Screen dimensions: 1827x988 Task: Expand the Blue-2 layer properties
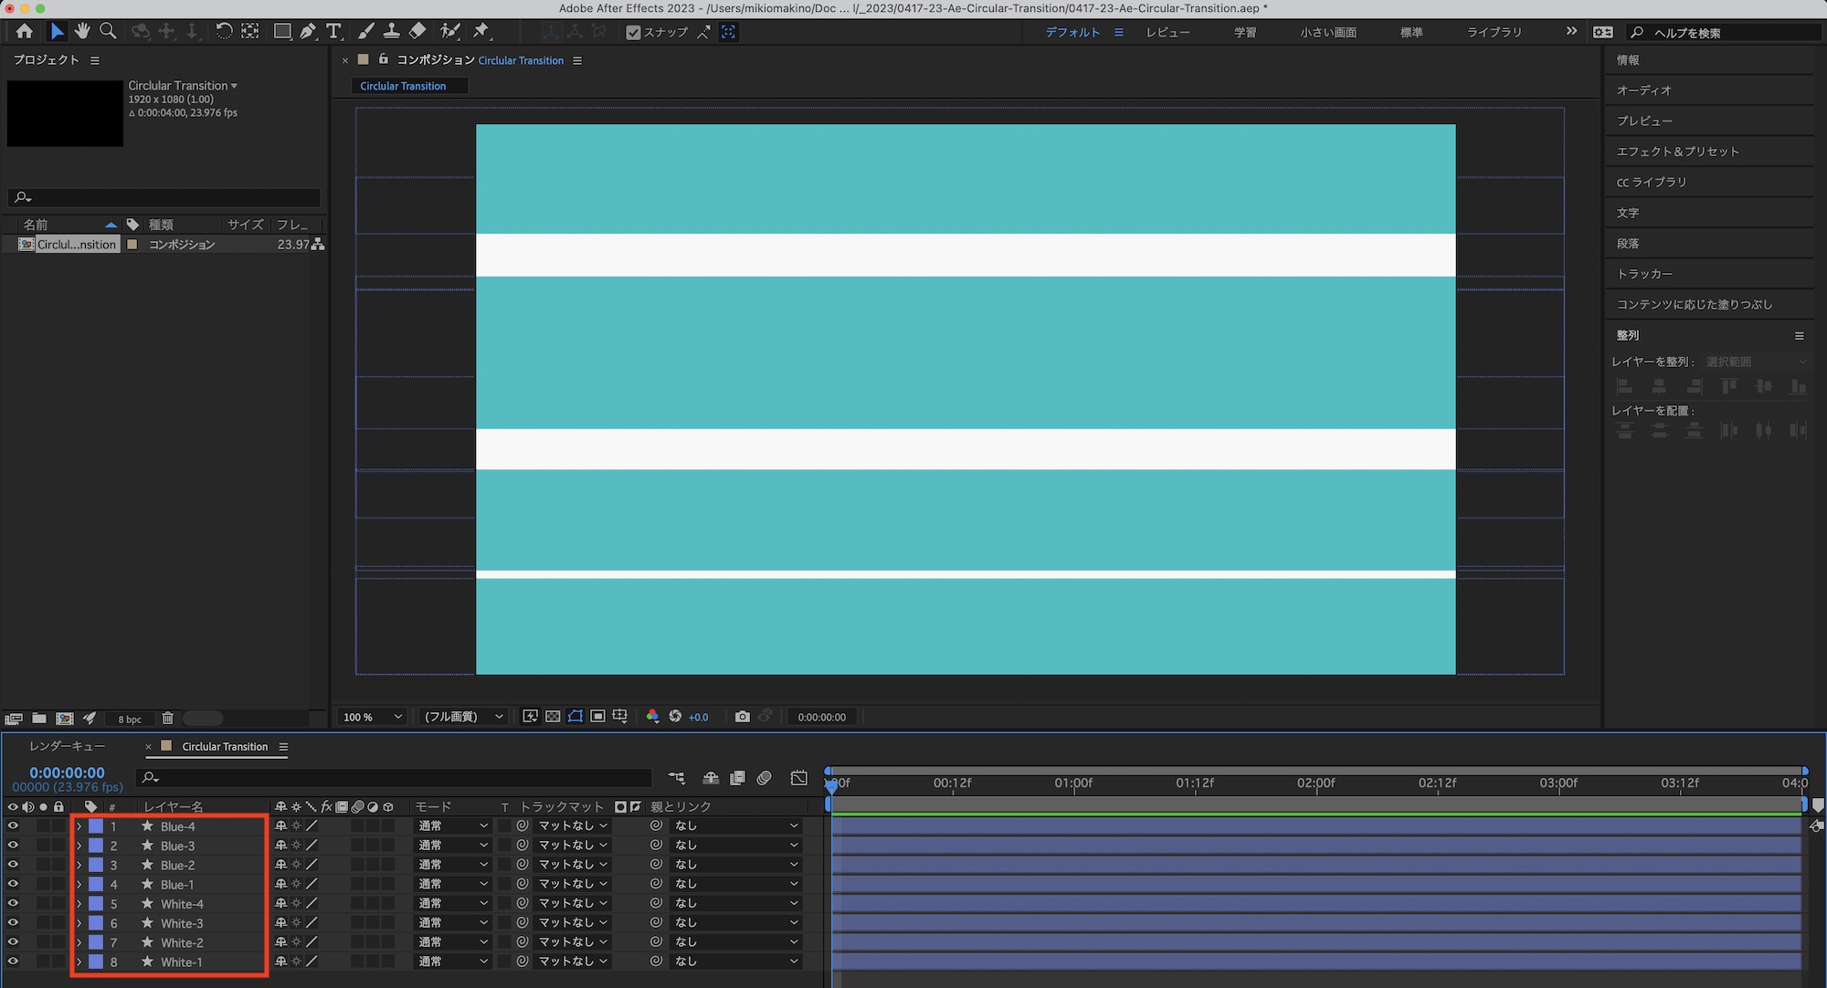coord(79,866)
